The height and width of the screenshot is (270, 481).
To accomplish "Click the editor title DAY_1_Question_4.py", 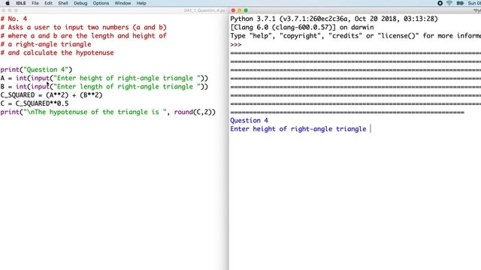I will pyautogui.click(x=205, y=10).
